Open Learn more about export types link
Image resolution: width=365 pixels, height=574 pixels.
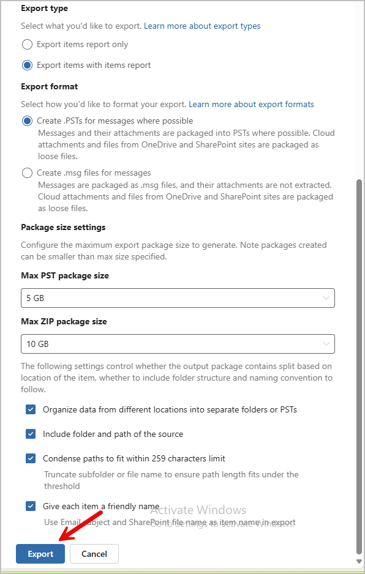202,26
